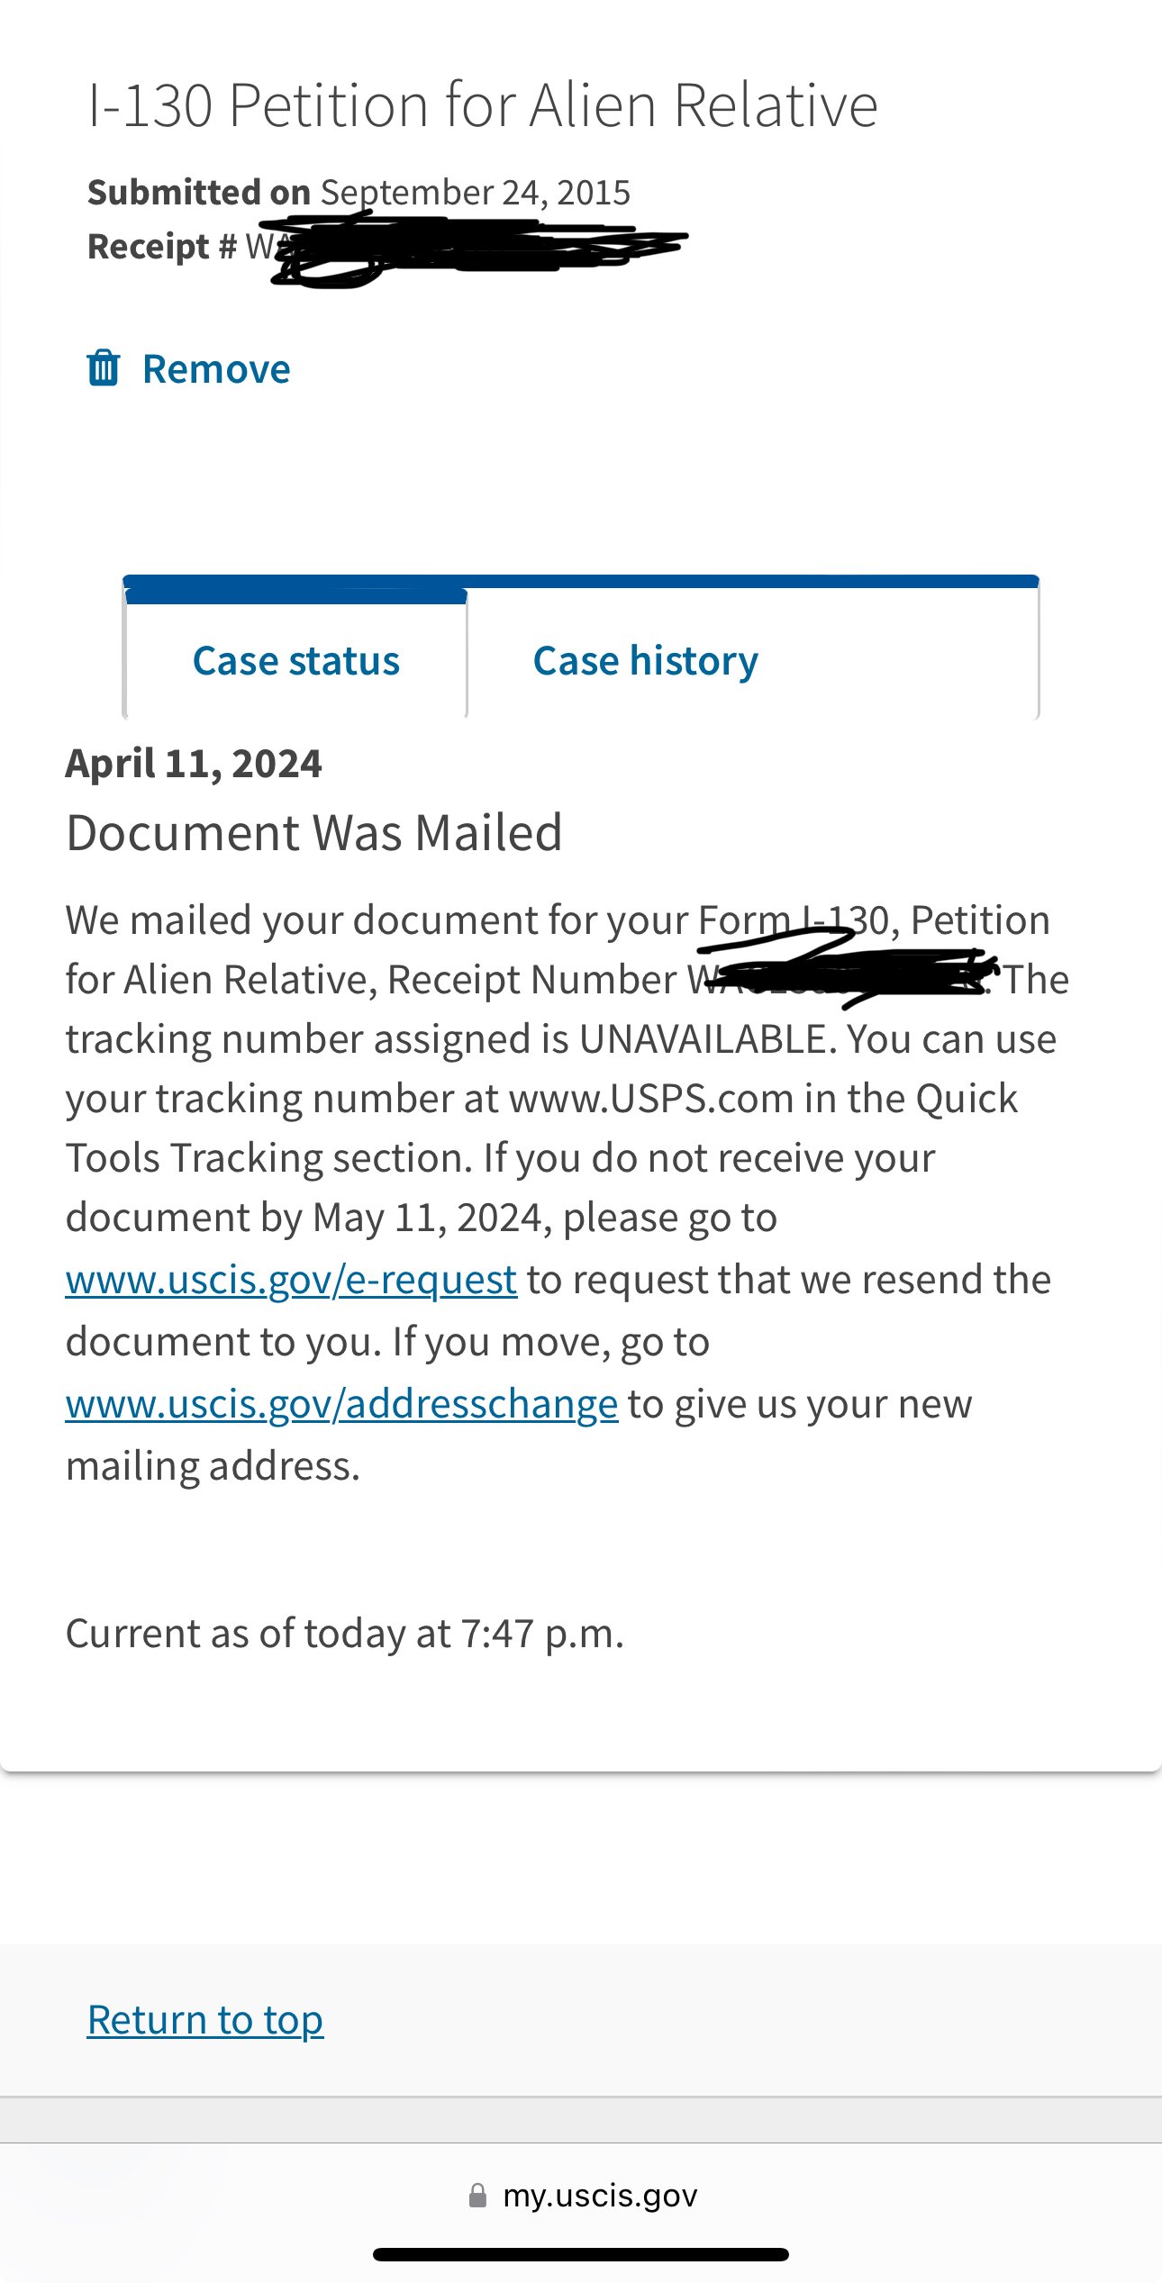Remove this I-130 case
This screenshot has width=1162, height=2283.
click(189, 368)
